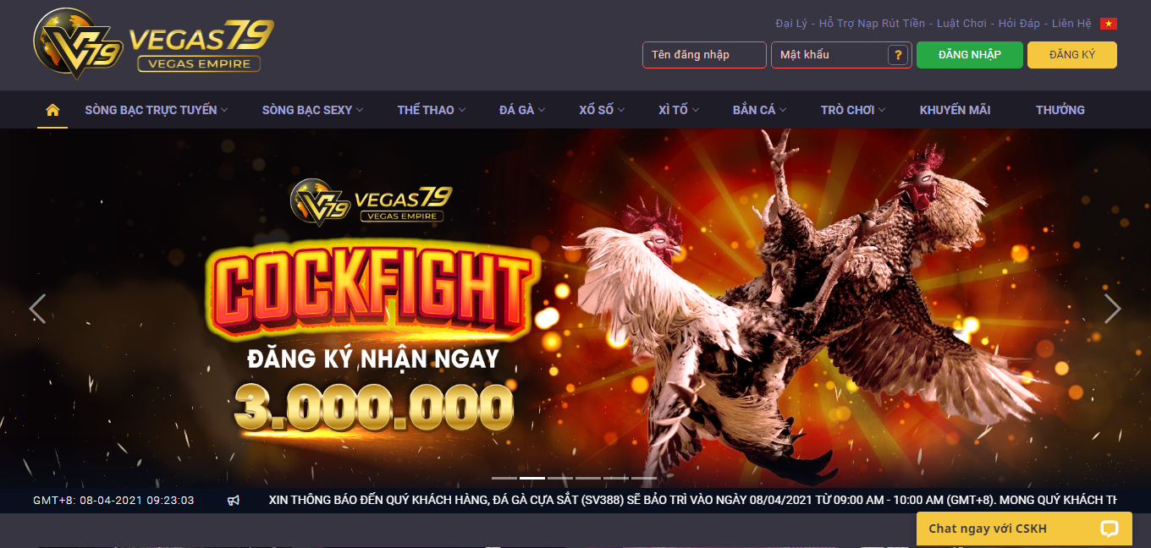Open the Khuyến Mãi menu item
Screen dimensions: 1151x548
(955, 110)
